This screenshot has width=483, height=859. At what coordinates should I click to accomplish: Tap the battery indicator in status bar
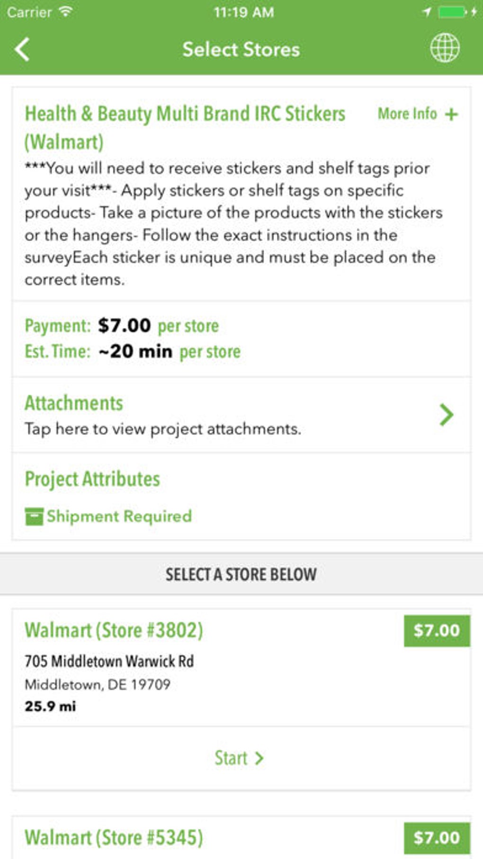[x=452, y=12]
